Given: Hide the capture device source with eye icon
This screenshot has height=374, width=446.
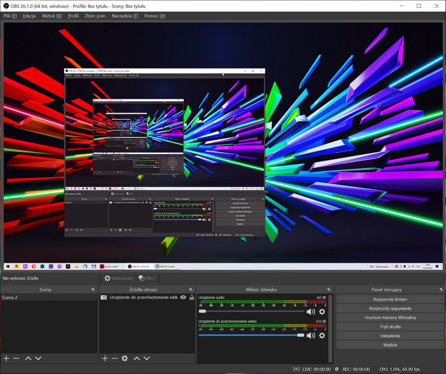Looking at the screenshot, I should pyautogui.click(x=183, y=297).
